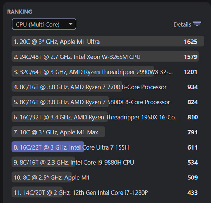Click the Details link

pyautogui.click(x=182, y=24)
